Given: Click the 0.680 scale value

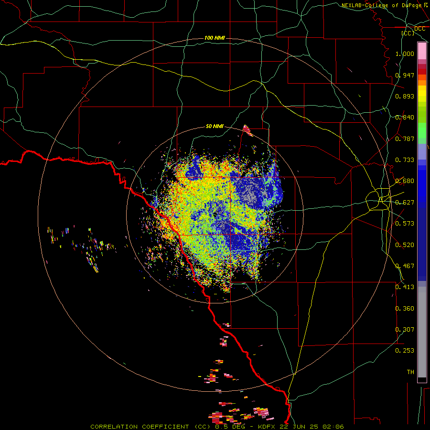Looking at the screenshot, I should [x=405, y=181].
